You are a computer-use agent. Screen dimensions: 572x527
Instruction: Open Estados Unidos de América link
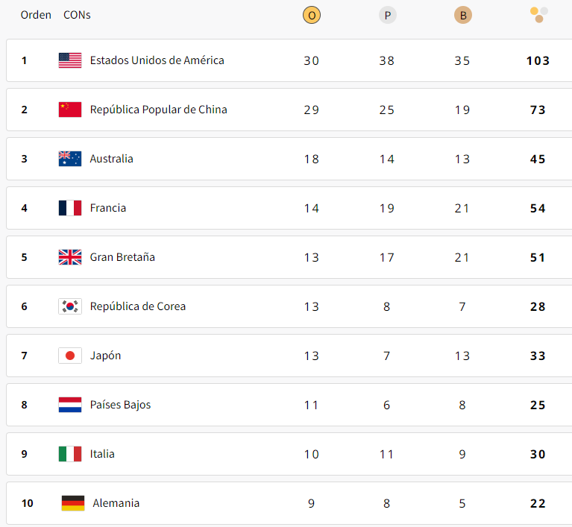click(x=157, y=60)
